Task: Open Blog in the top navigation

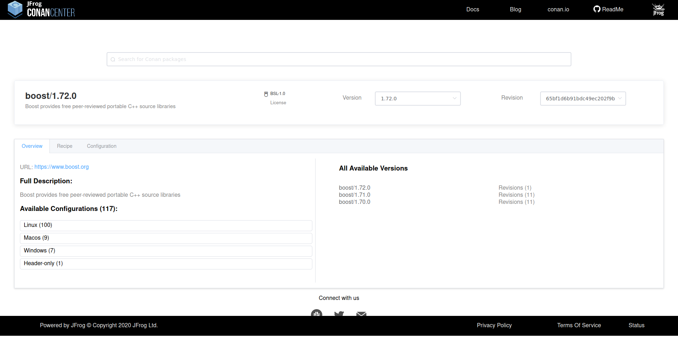Action: (x=516, y=10)
